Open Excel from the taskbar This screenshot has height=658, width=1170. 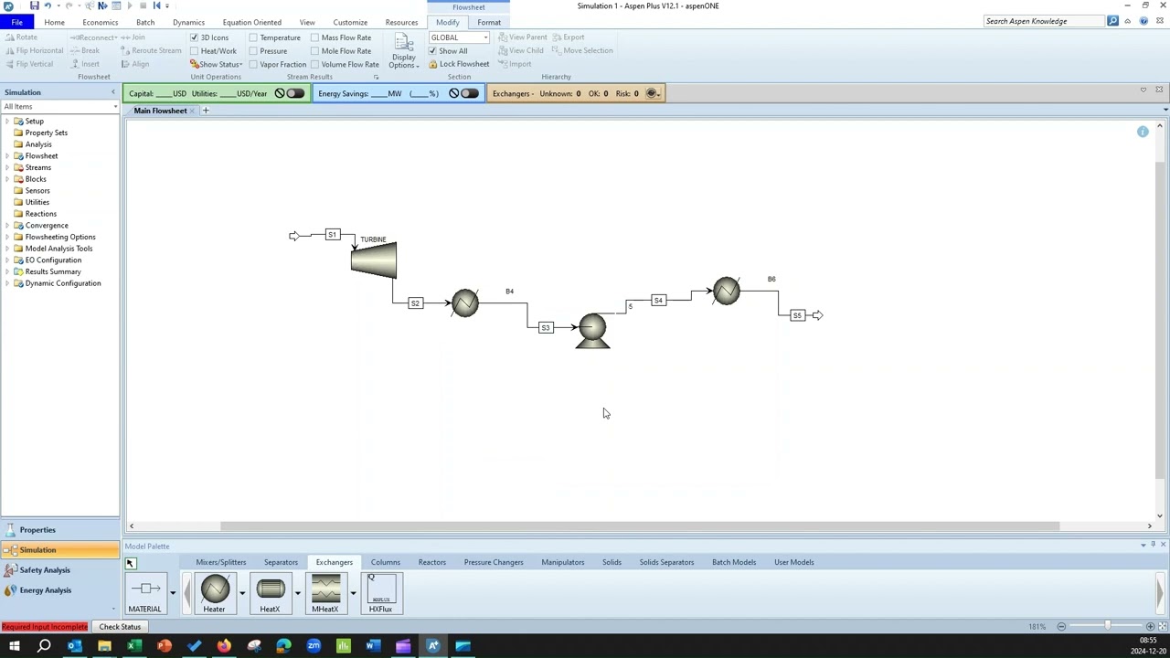click(x=133, y=647)
